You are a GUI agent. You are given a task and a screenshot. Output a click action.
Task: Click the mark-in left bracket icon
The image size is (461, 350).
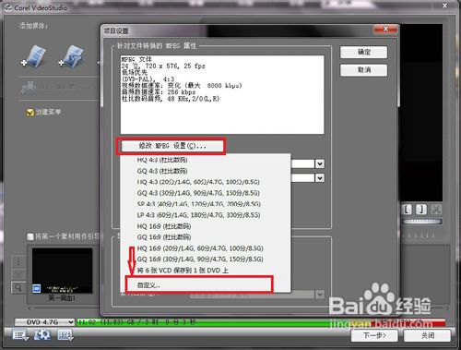click(407, 210)
